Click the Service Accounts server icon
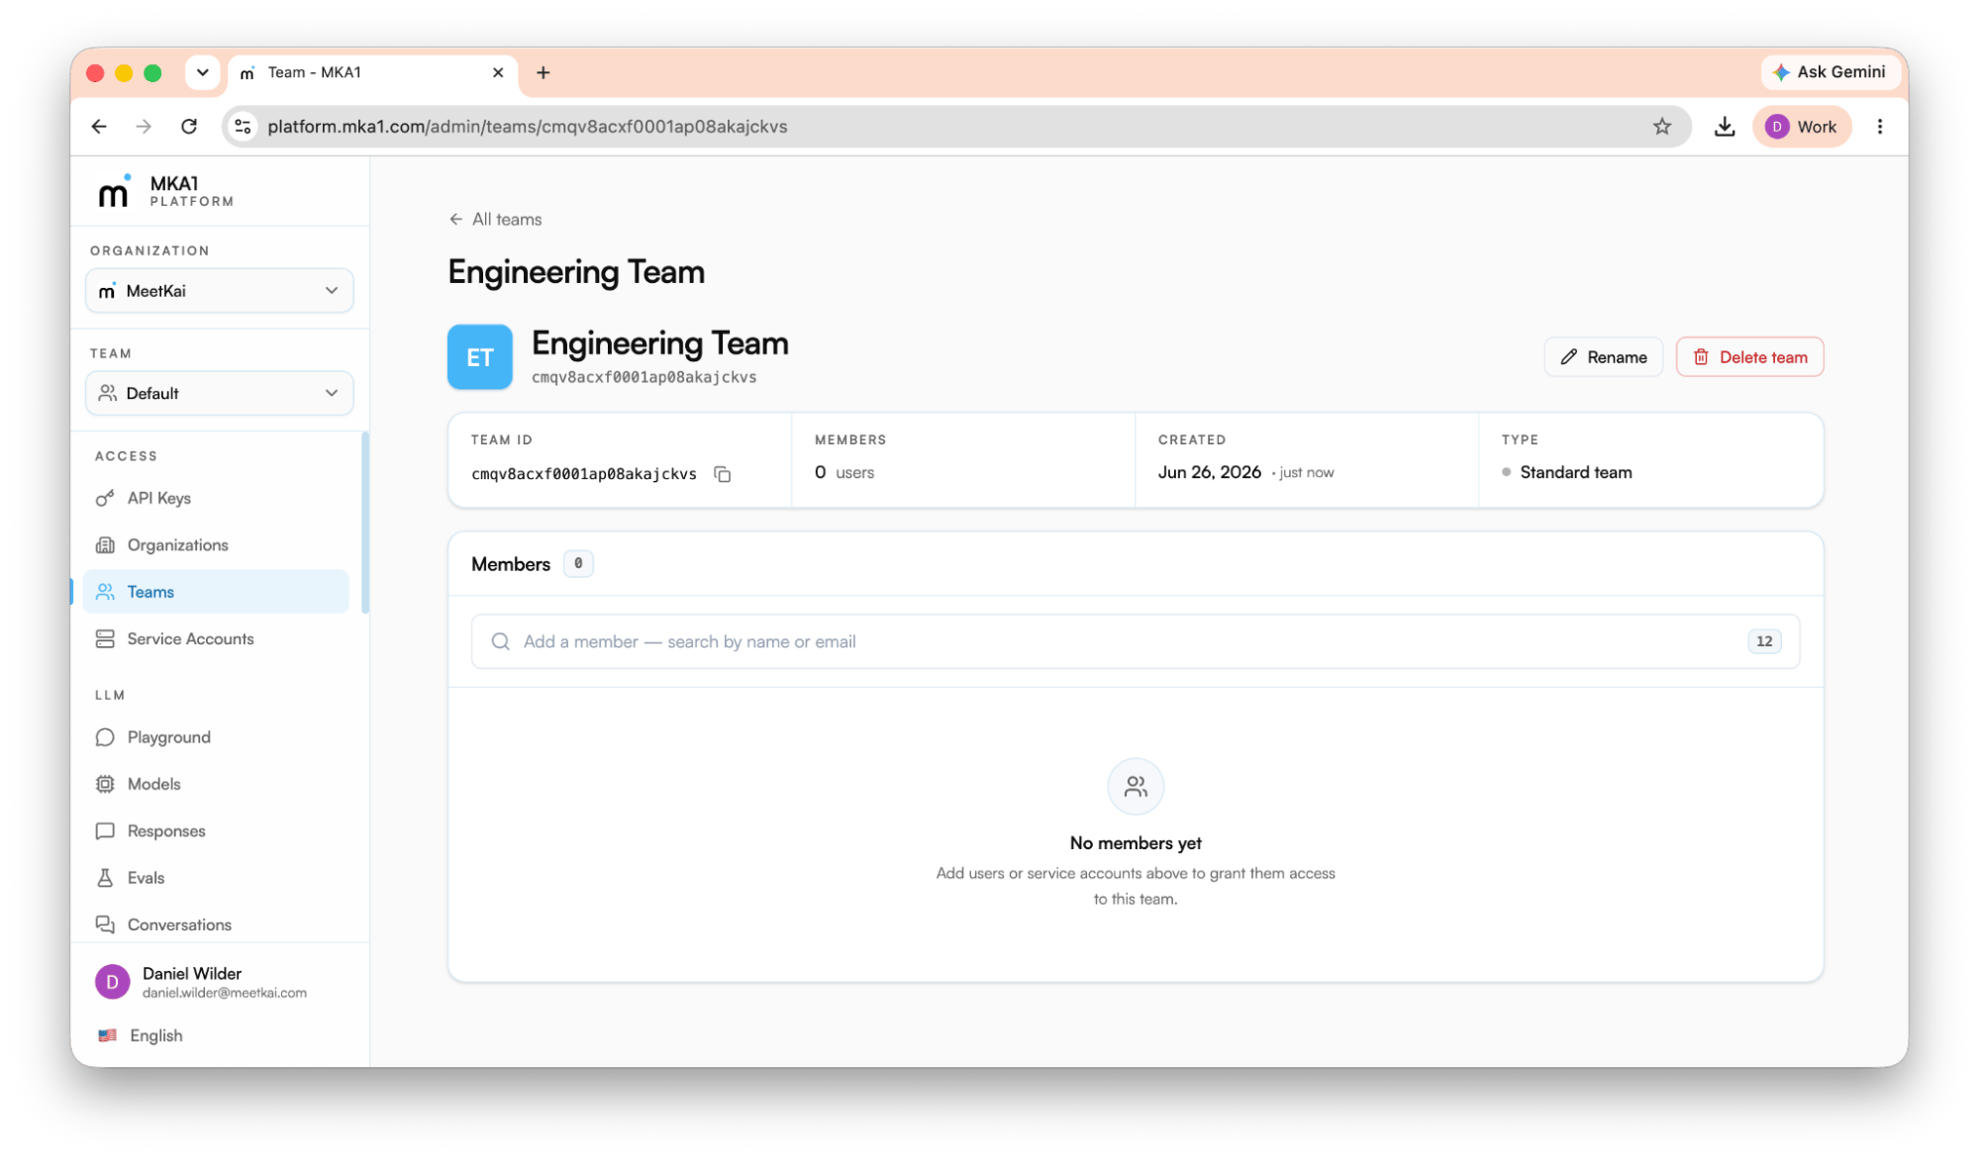This screenshot has width=1979, height=1161. point(105,639)
